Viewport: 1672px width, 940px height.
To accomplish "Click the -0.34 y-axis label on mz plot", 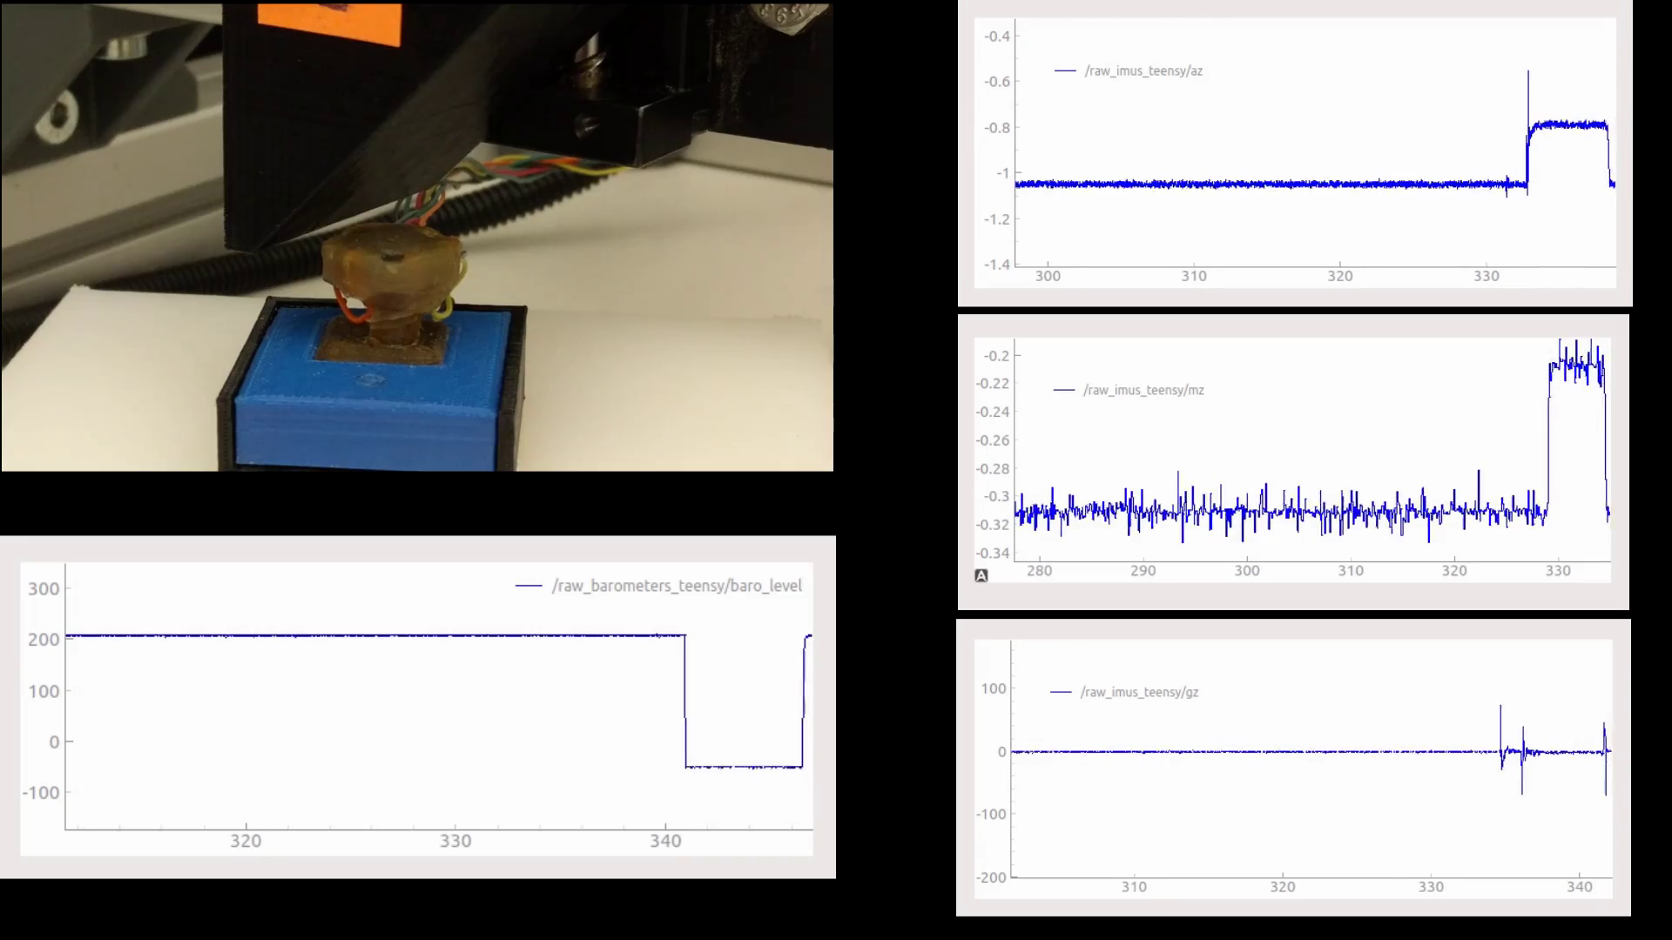I will tap(993, 554).
